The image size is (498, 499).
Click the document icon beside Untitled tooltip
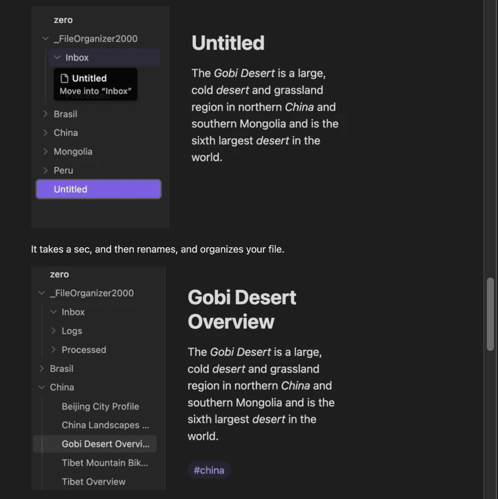click(x=65, y=78)
